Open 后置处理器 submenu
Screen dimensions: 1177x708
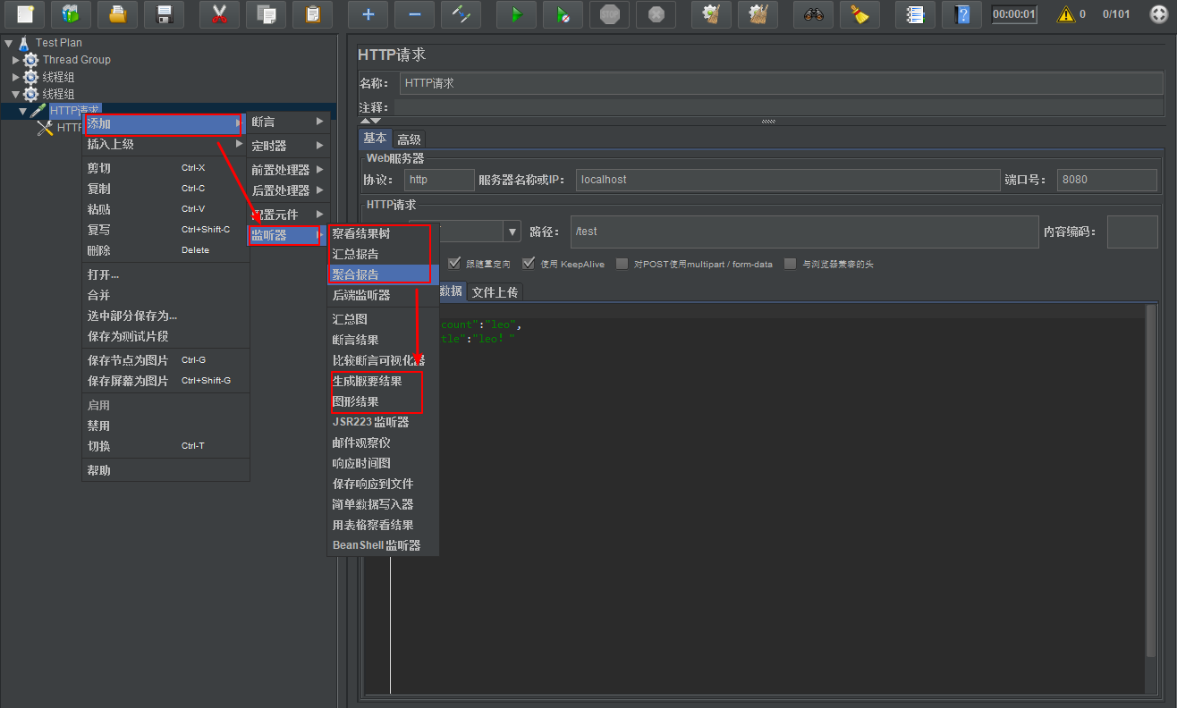288,190
